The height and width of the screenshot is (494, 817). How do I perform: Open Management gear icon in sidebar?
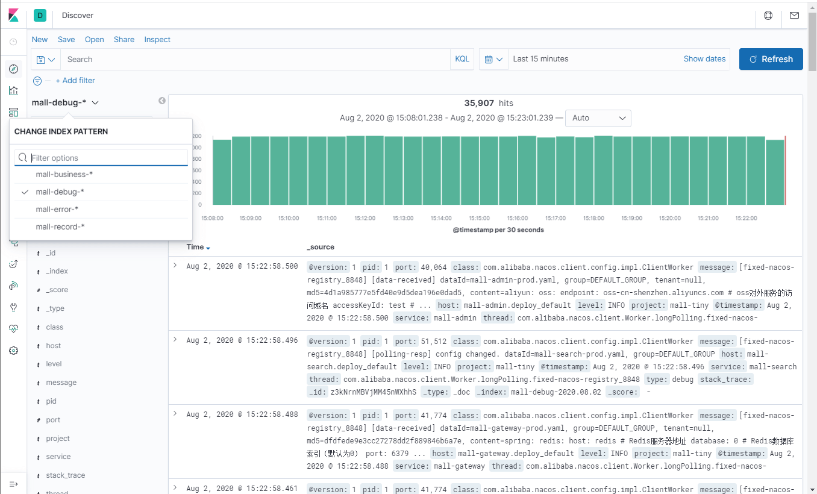(13, 351)
